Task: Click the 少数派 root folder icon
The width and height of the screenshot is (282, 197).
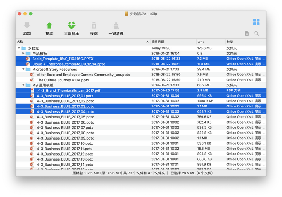Action: [x=23, y=48]
